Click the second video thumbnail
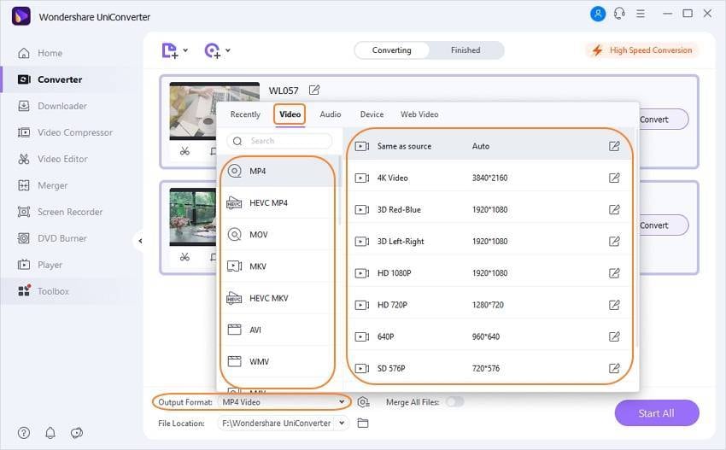 click(x=193, y=217)
